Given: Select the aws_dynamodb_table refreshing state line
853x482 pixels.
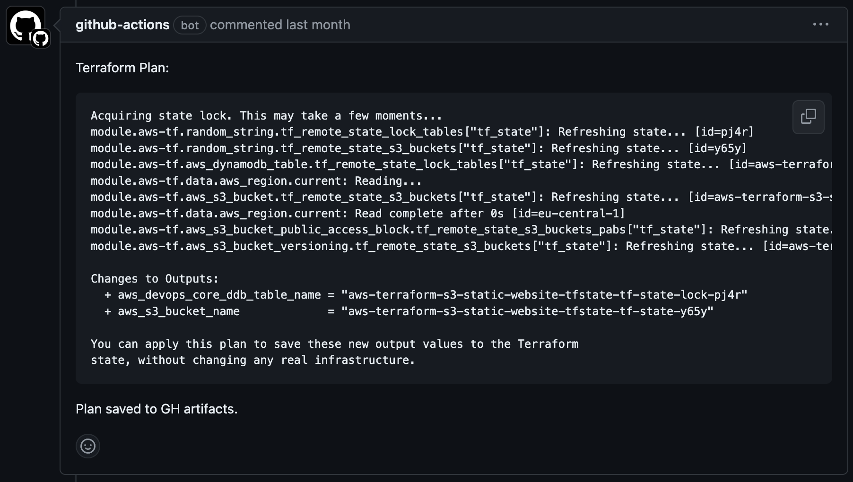Looking at the screenshot, I should [461, 164].
